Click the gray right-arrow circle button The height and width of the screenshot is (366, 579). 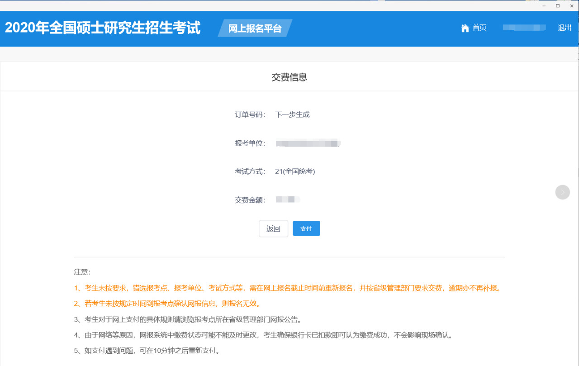click(x=562, y=192)
